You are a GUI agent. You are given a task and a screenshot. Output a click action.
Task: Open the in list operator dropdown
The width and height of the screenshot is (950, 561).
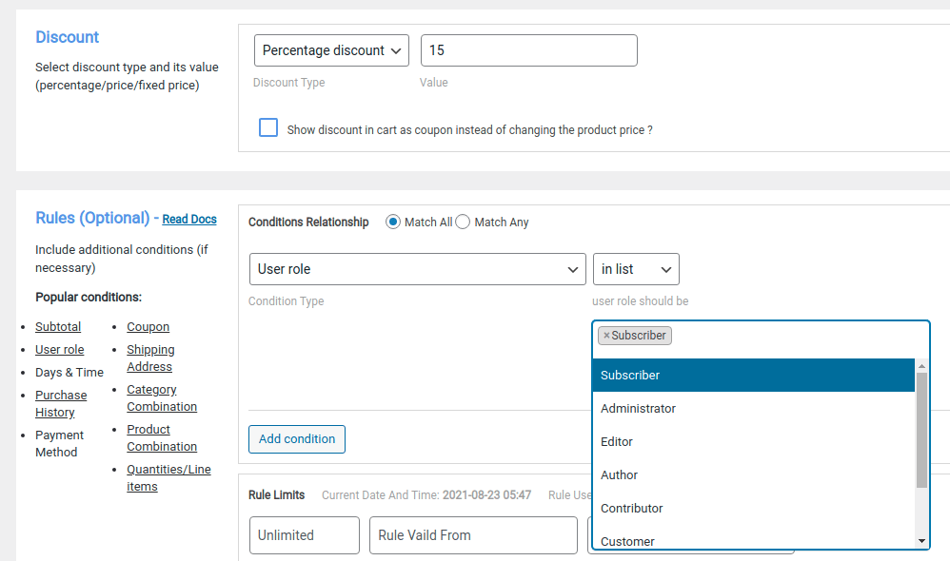click(636, 269)
